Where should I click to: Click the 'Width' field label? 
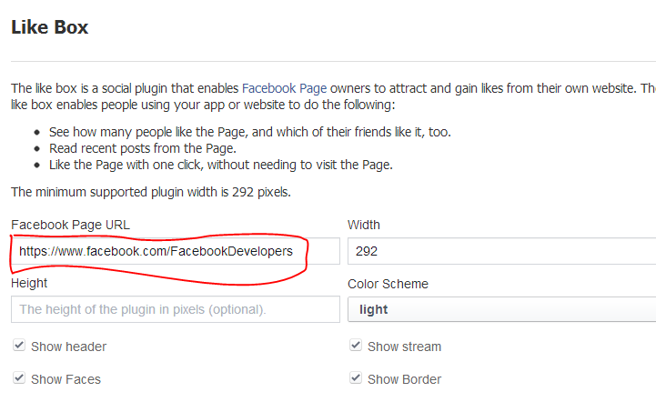click(x=364, y=225)
